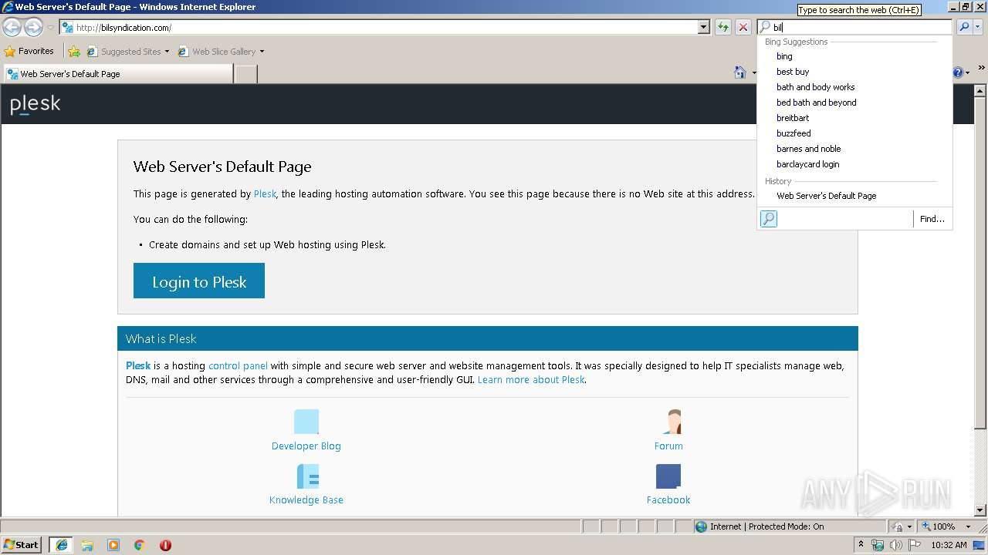Click the Developer Blog icon
The image size is (988, 555).
coord(306,422)
